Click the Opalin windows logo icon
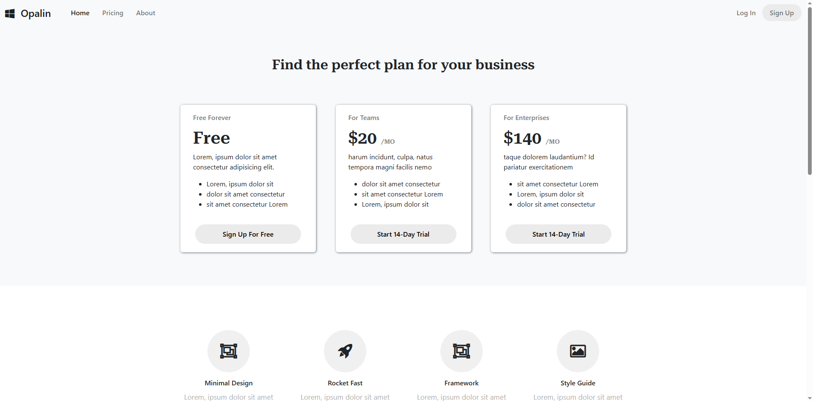This screenshot has width=813, height=401. pos(10,14)
